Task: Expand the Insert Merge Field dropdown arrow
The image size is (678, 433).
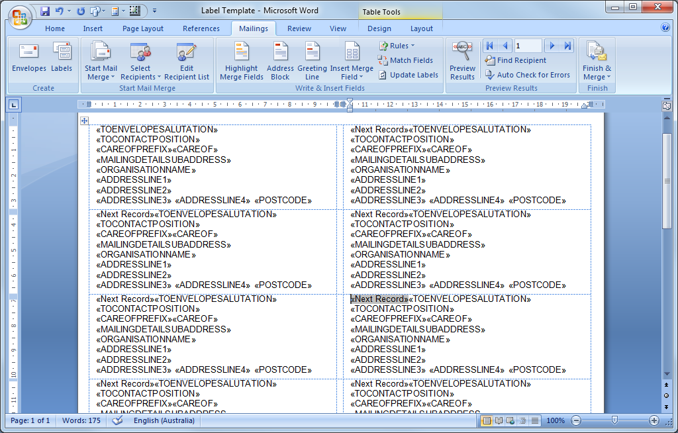Action: [361, 77]
